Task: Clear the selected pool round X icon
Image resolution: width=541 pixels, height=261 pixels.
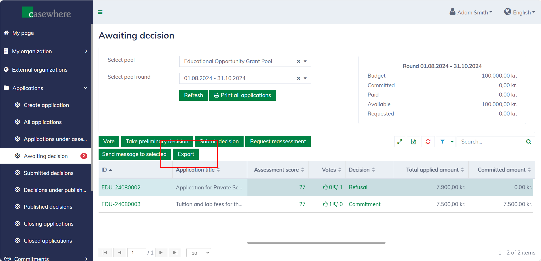Action: coord(298,78)
